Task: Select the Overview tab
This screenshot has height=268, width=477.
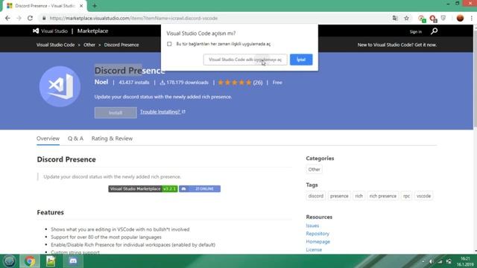Action: pyautogui.click(x=48, y=138)
